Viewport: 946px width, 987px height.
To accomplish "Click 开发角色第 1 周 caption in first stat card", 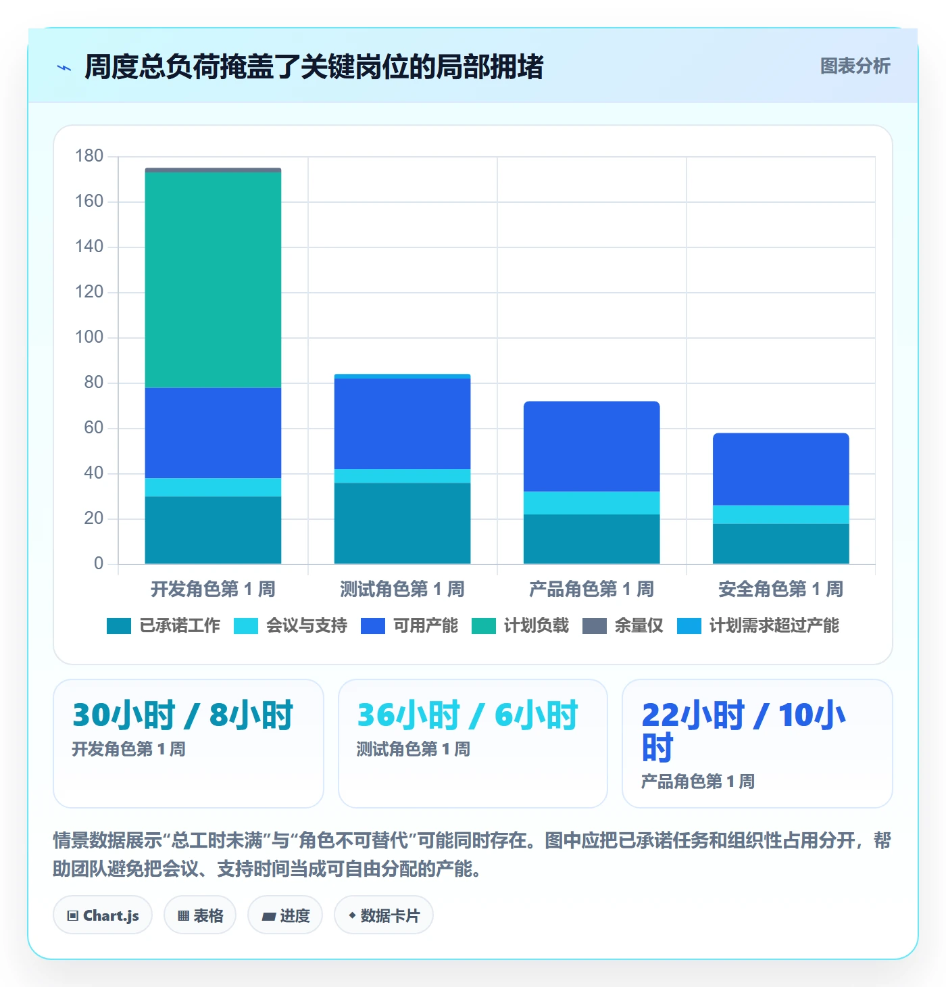I will tap(128, 749).
